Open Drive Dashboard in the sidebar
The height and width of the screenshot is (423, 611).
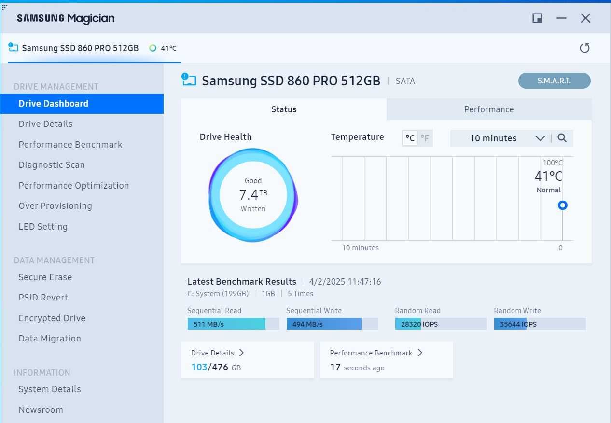point(82,104)
